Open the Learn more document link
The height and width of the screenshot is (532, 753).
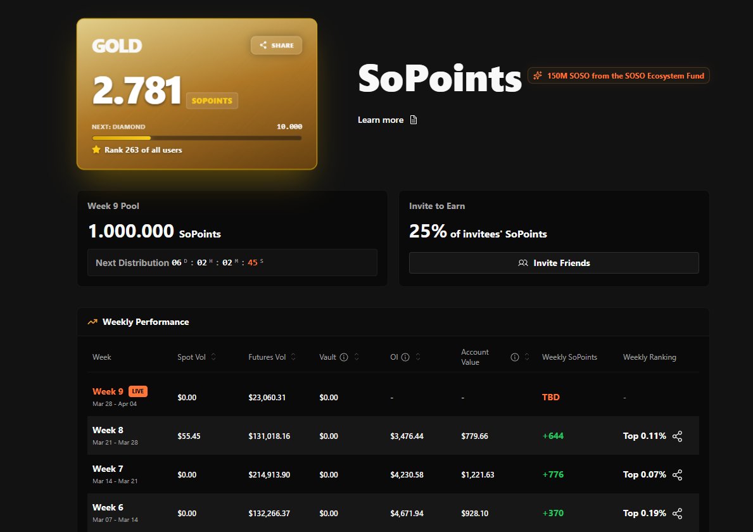click(x=387, y=120)
